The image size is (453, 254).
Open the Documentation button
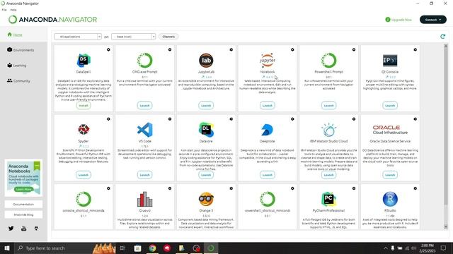point(23,204)
